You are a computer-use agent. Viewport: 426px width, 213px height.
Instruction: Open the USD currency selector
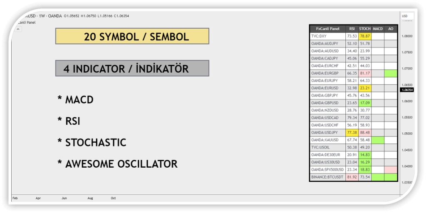407,16
